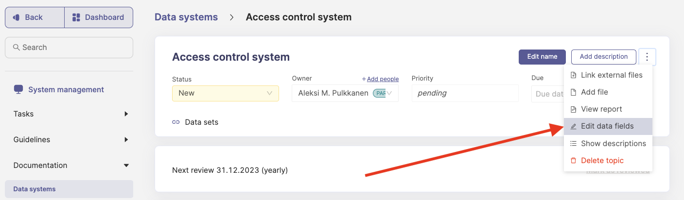Click the pencil icon for Edit data fields
This screenshot has width=684, height=200.
pyautogui.click(x=573, y=126)
